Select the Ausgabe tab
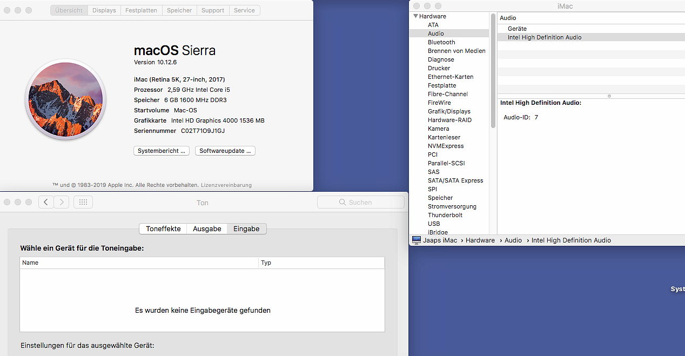Image resolution: width=685 pixels, height=356 pixels. click(x=207, y=229)
